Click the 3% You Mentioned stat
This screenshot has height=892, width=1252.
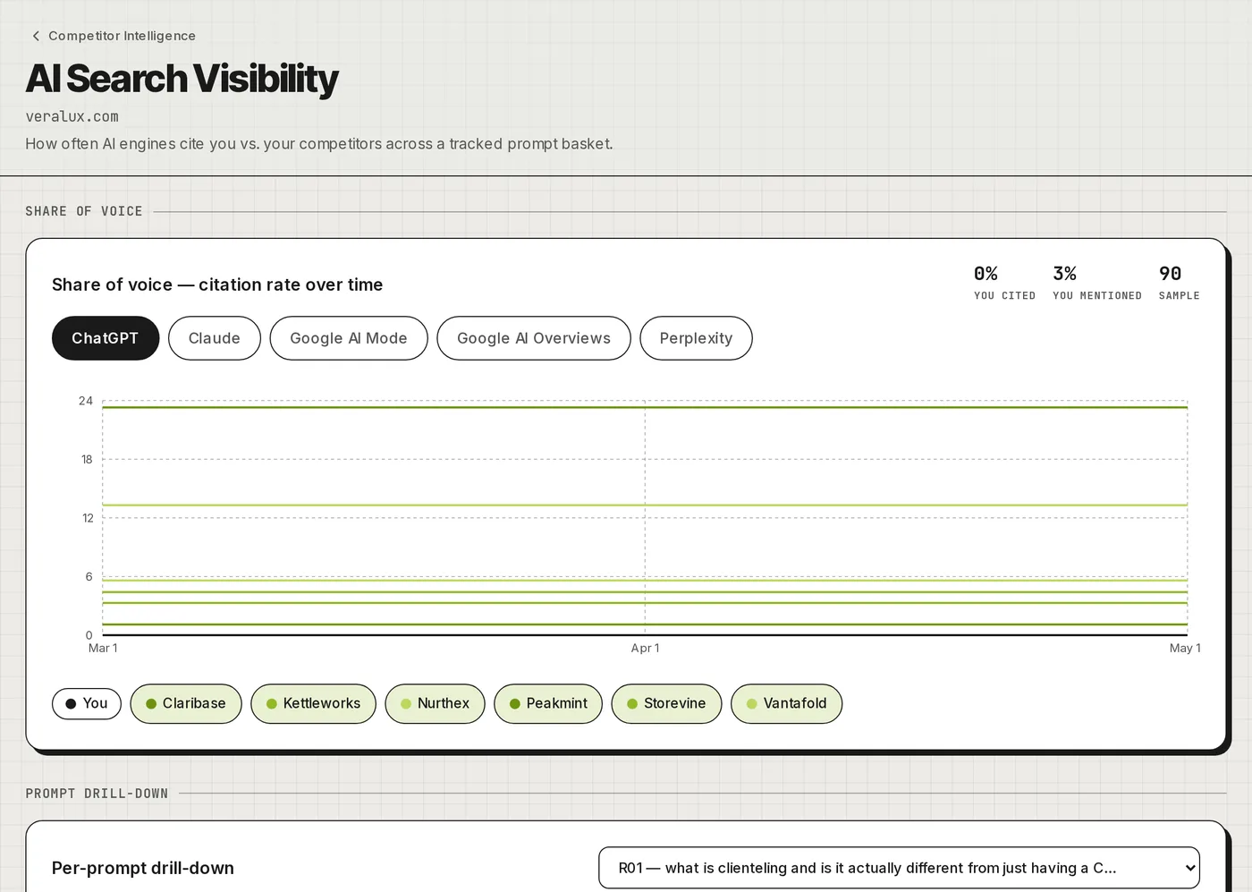[x=1096, y=283]
